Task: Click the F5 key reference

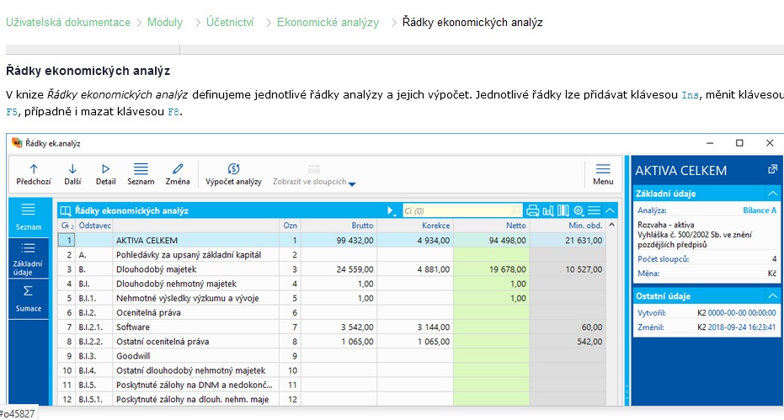Action: pos(12,112)
